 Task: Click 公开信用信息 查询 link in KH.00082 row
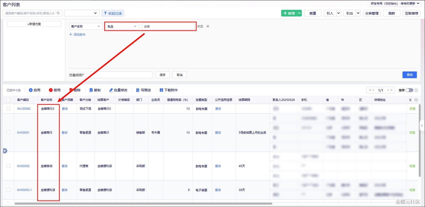pos(218,109)
